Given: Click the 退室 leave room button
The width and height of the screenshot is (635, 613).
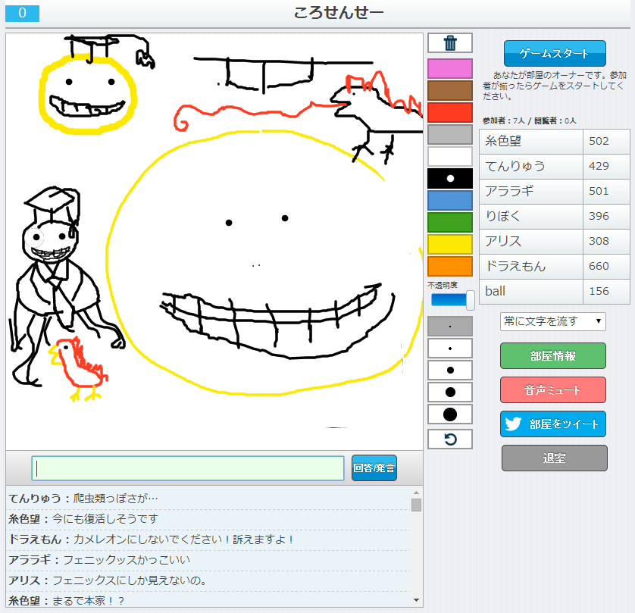Looking at the screenshot, I should (555, 458).
